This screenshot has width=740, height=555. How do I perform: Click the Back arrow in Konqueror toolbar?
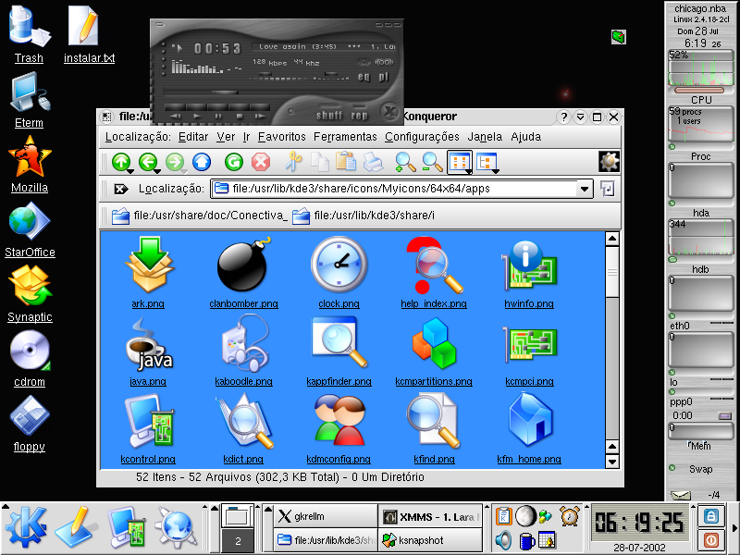point(148,162)
